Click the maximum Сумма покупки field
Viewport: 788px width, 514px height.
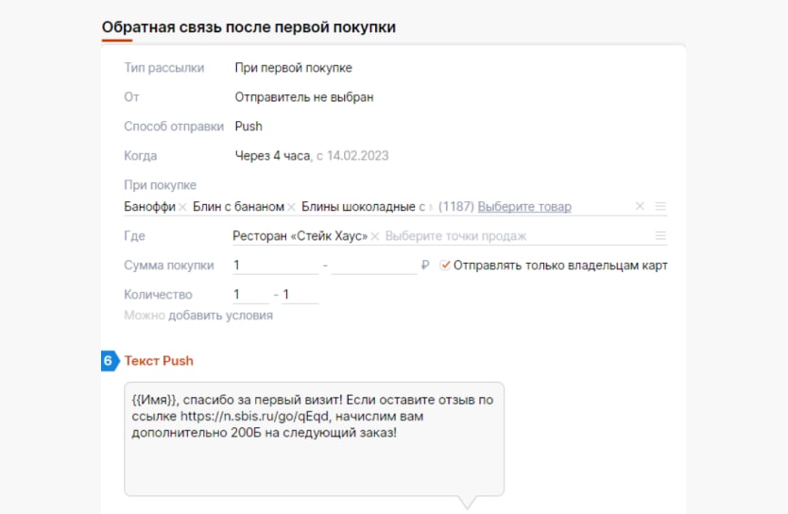point(373,266)
